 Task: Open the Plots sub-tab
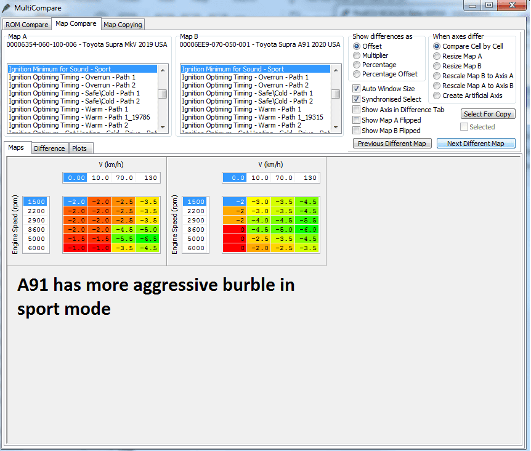click(x=79, y=148)
